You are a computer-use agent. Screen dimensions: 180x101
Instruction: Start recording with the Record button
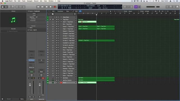tap(55, 7)
